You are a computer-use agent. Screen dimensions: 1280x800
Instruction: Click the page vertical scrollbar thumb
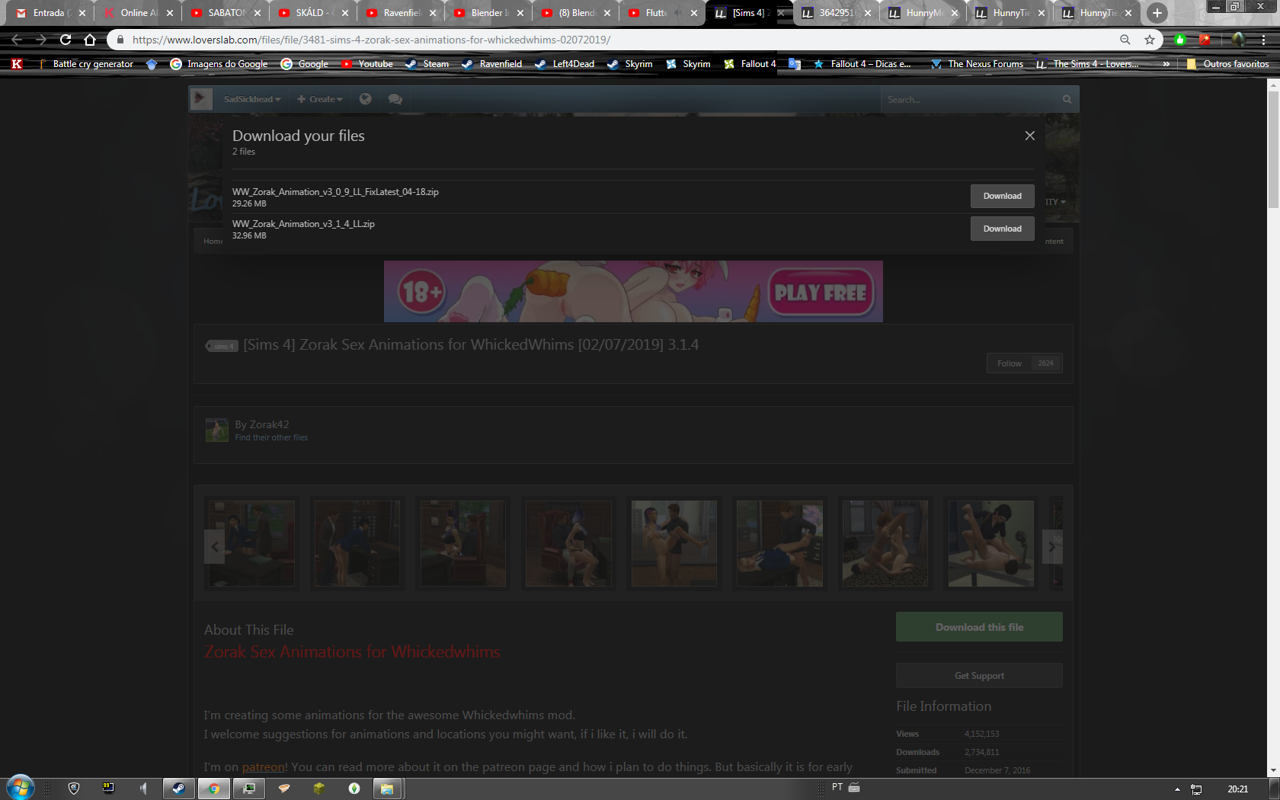1273,150
